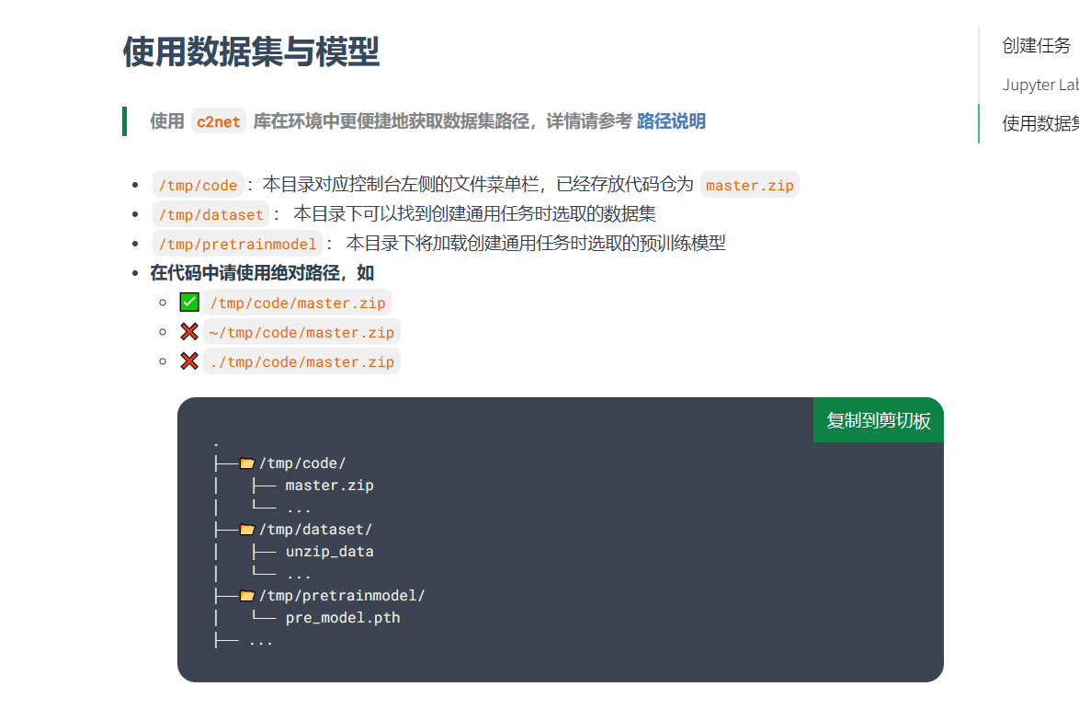Click the 复制到剪切板 button

(878, 420)
